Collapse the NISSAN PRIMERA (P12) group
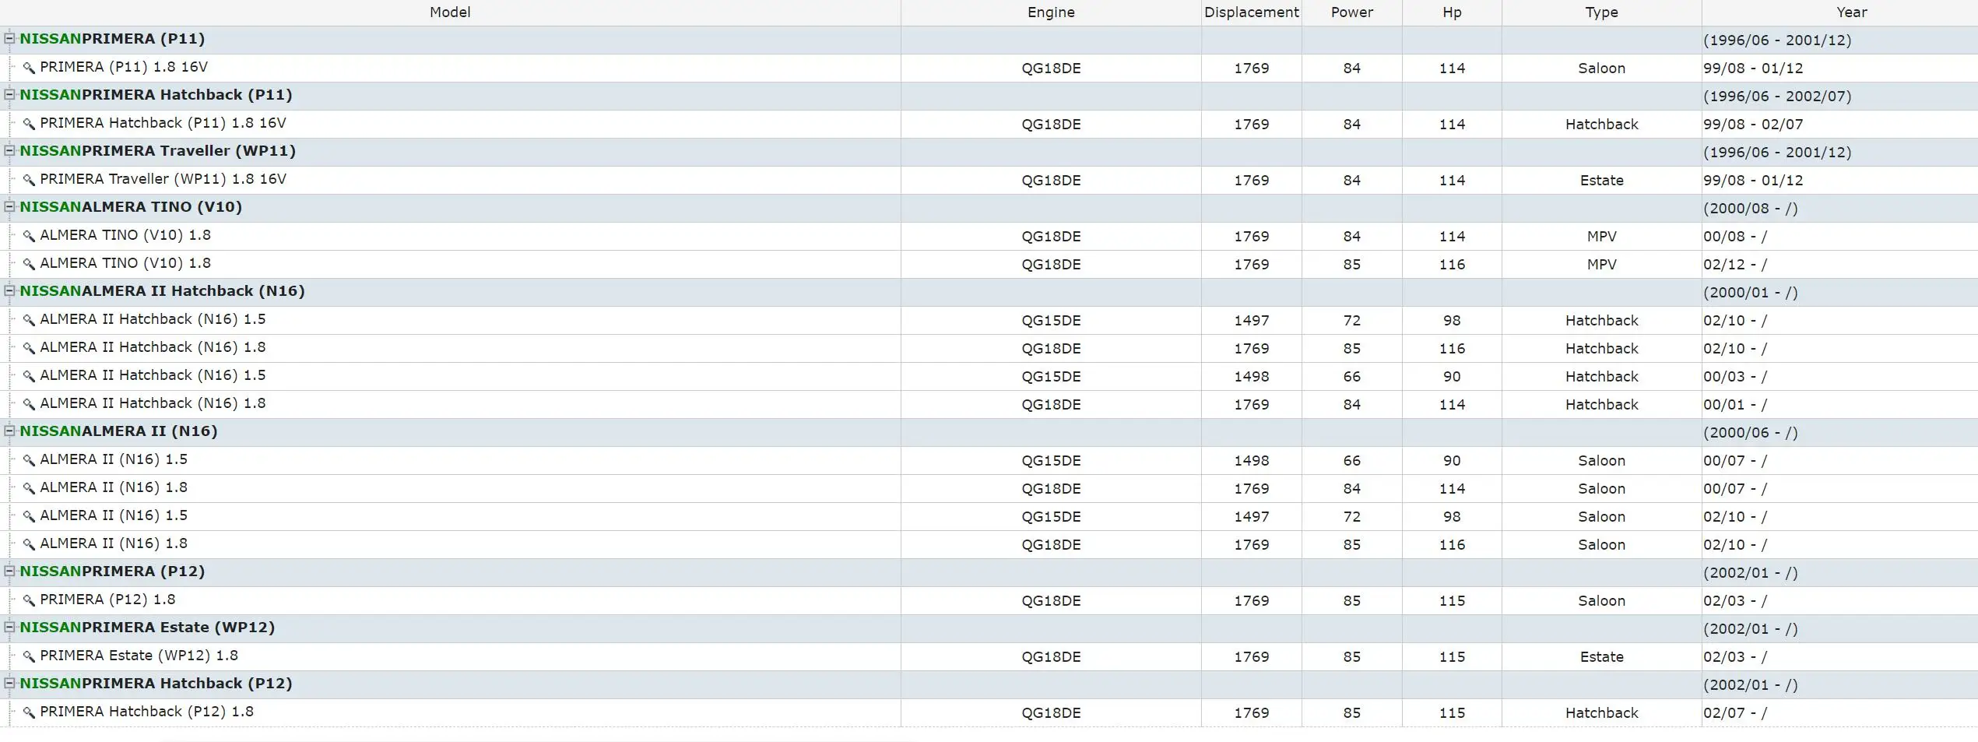1978x742 pixels. point(9,571)
